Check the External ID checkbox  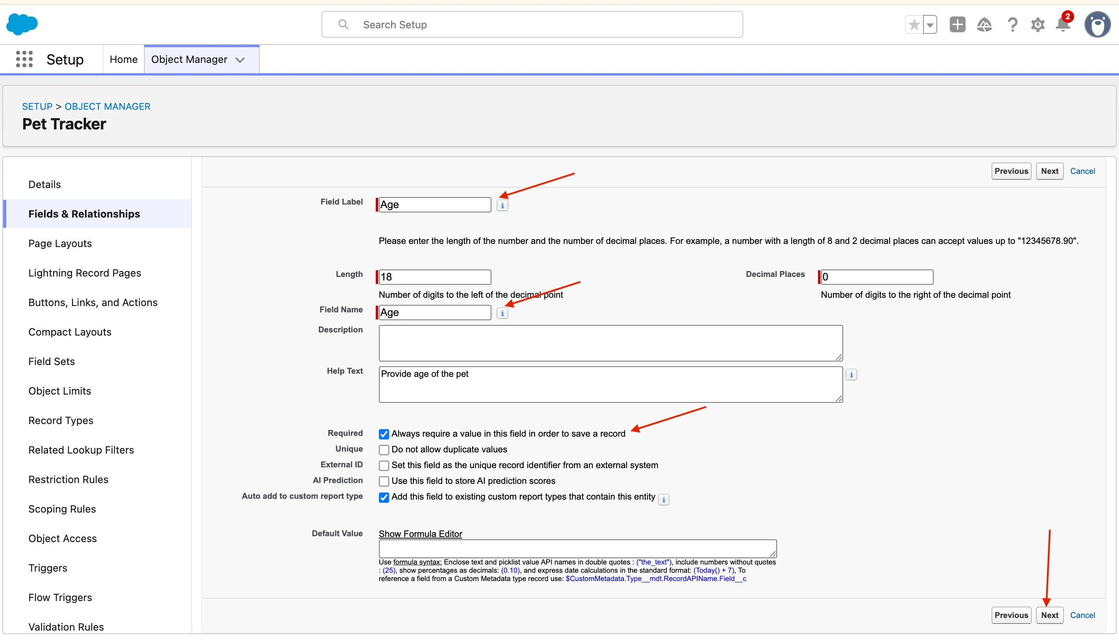coord(384,466)
